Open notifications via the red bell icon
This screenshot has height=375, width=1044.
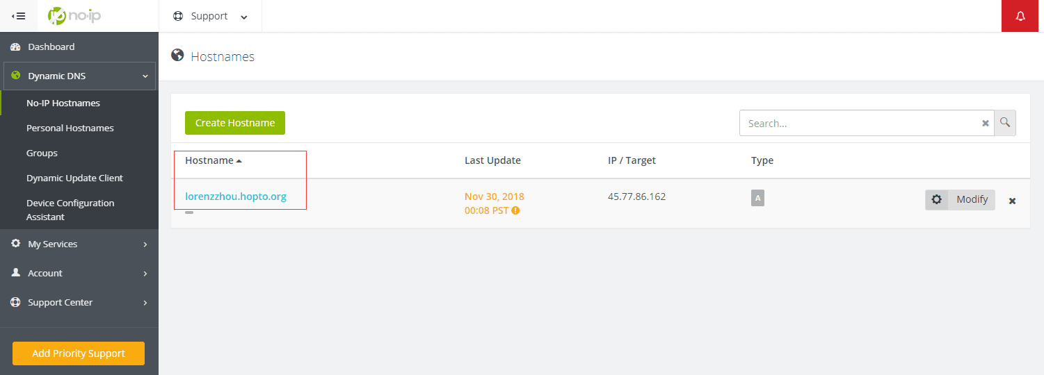1020,16
